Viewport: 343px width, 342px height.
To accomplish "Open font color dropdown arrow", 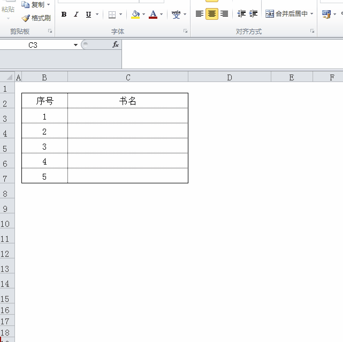I will [x=162, y=14].
